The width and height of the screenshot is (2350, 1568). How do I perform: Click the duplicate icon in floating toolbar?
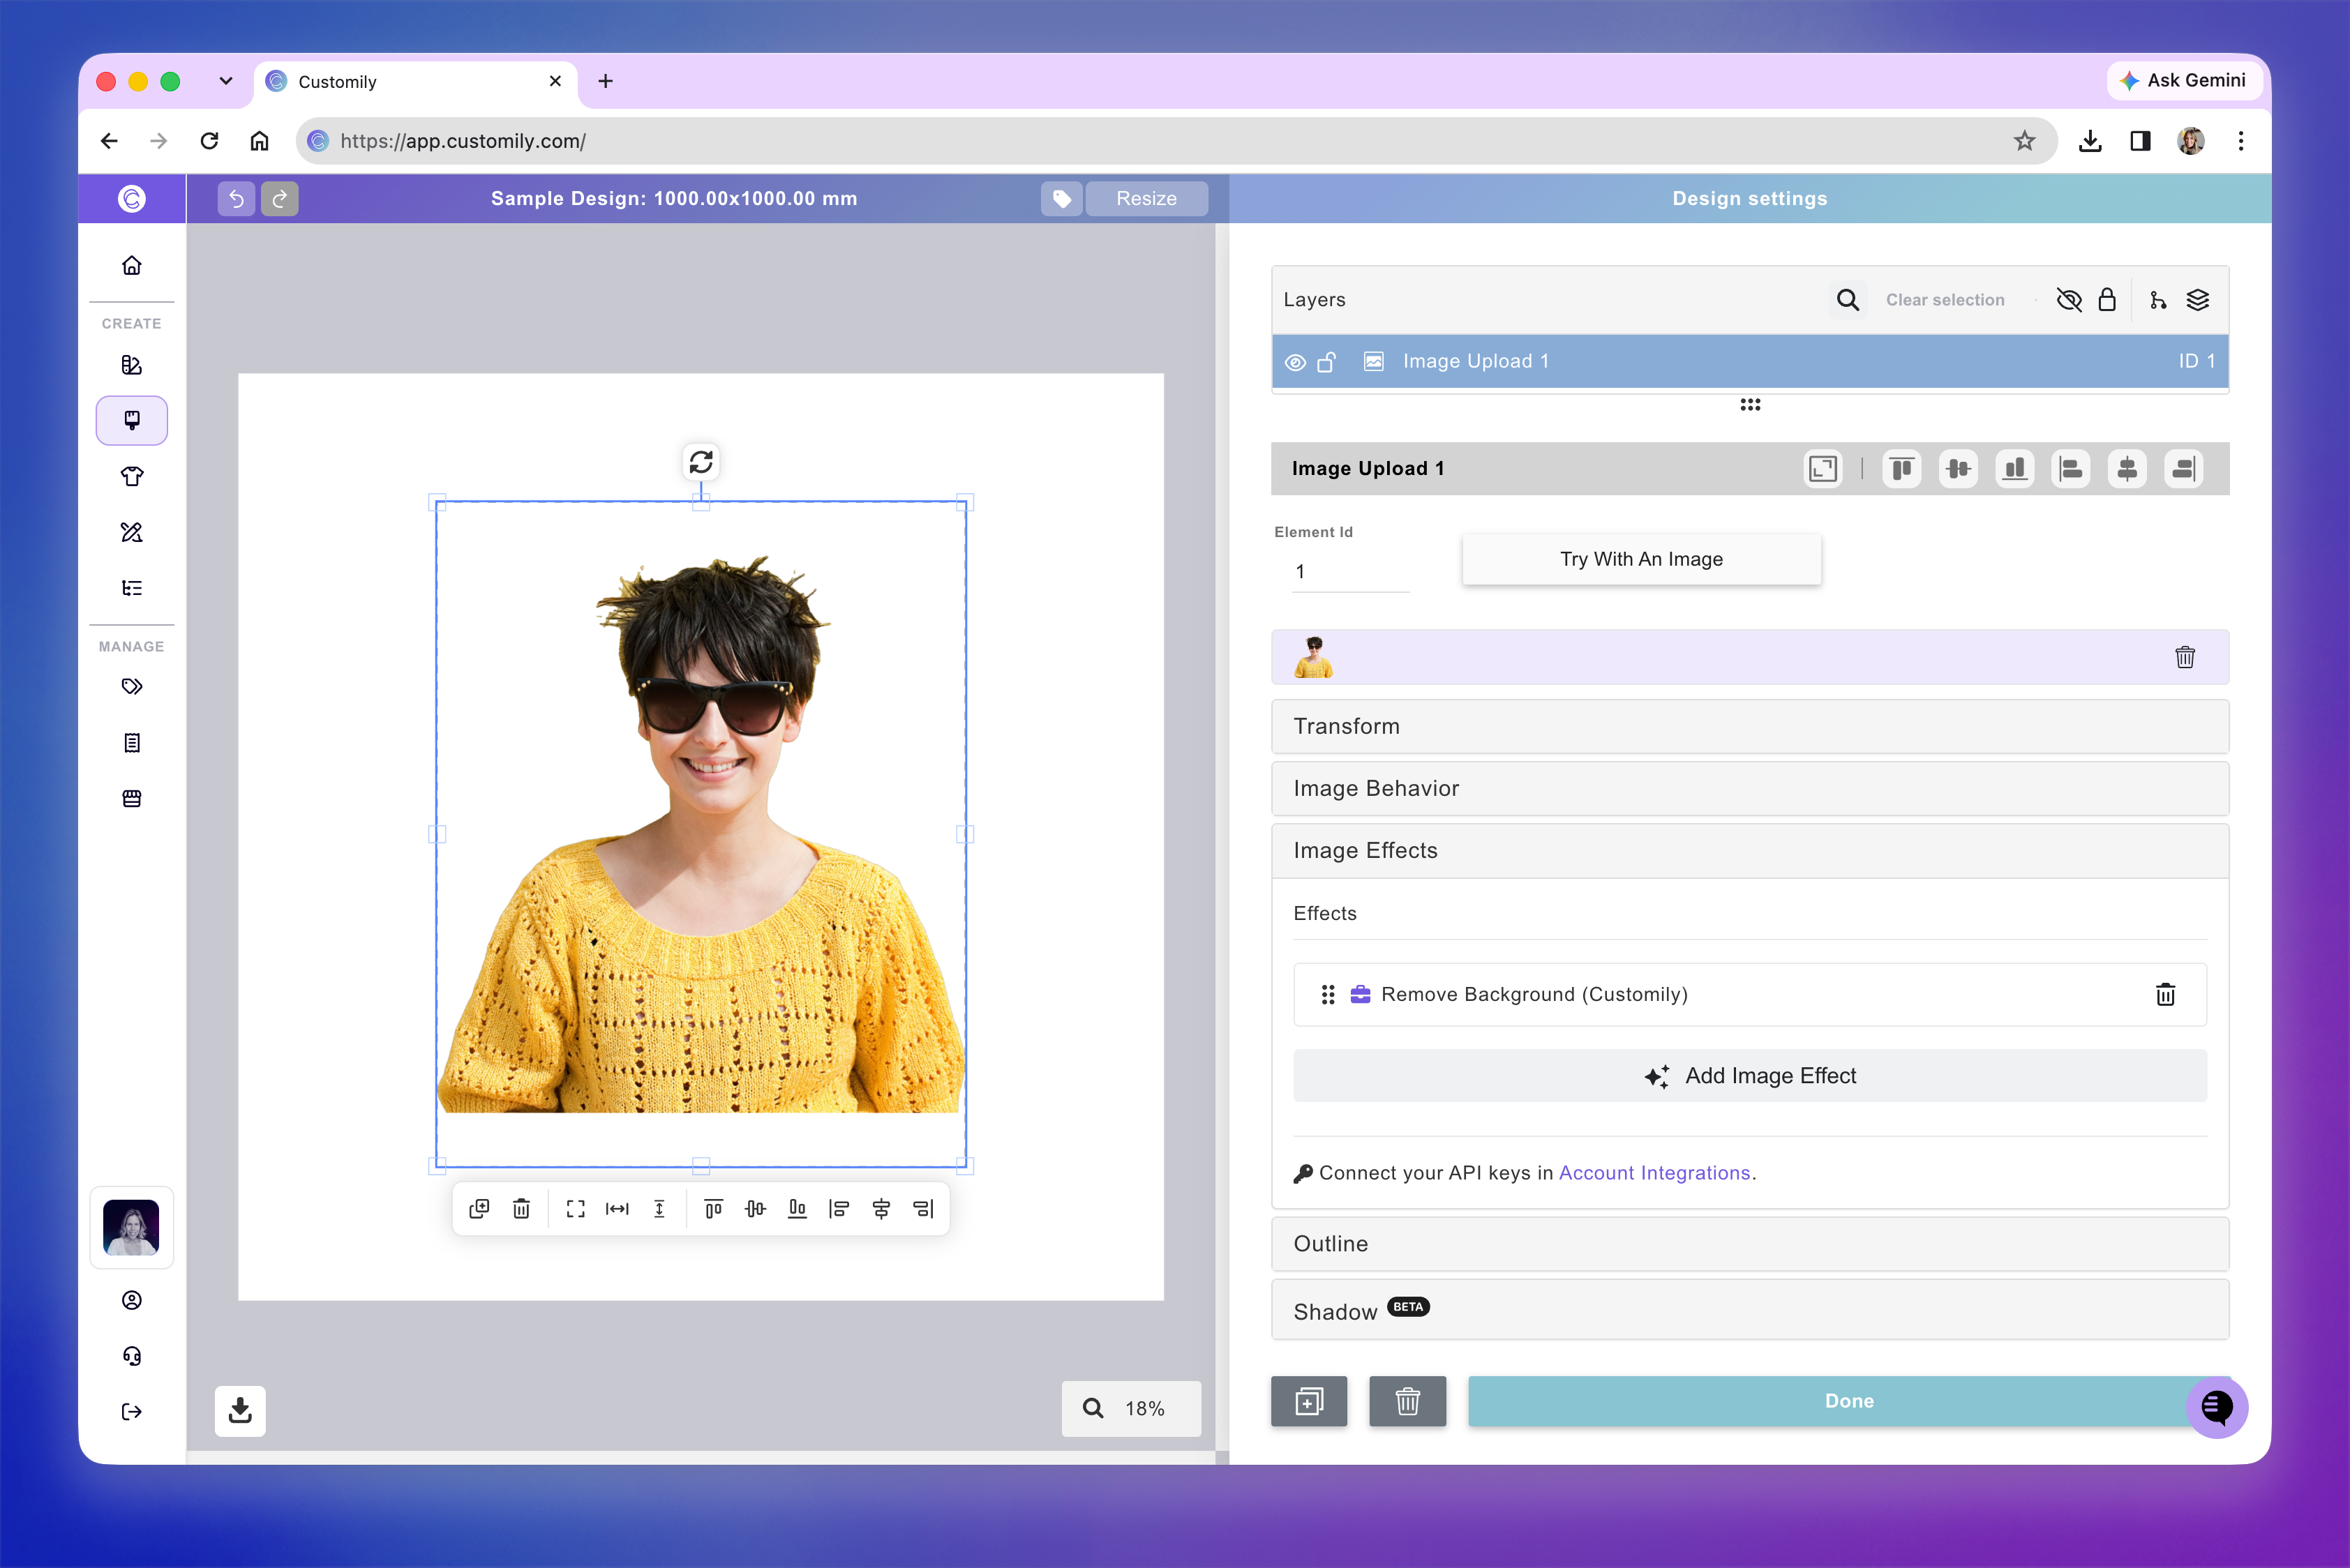coord(479,1208)
